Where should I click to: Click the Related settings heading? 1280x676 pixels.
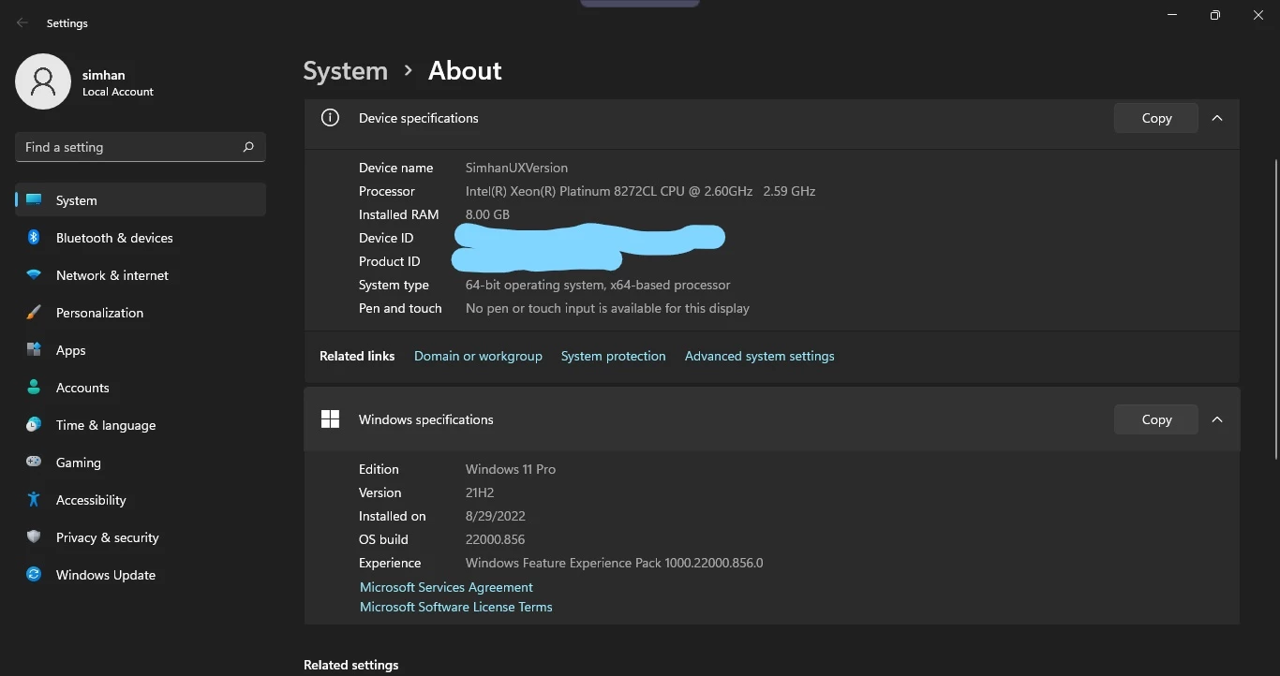(351, 665)
